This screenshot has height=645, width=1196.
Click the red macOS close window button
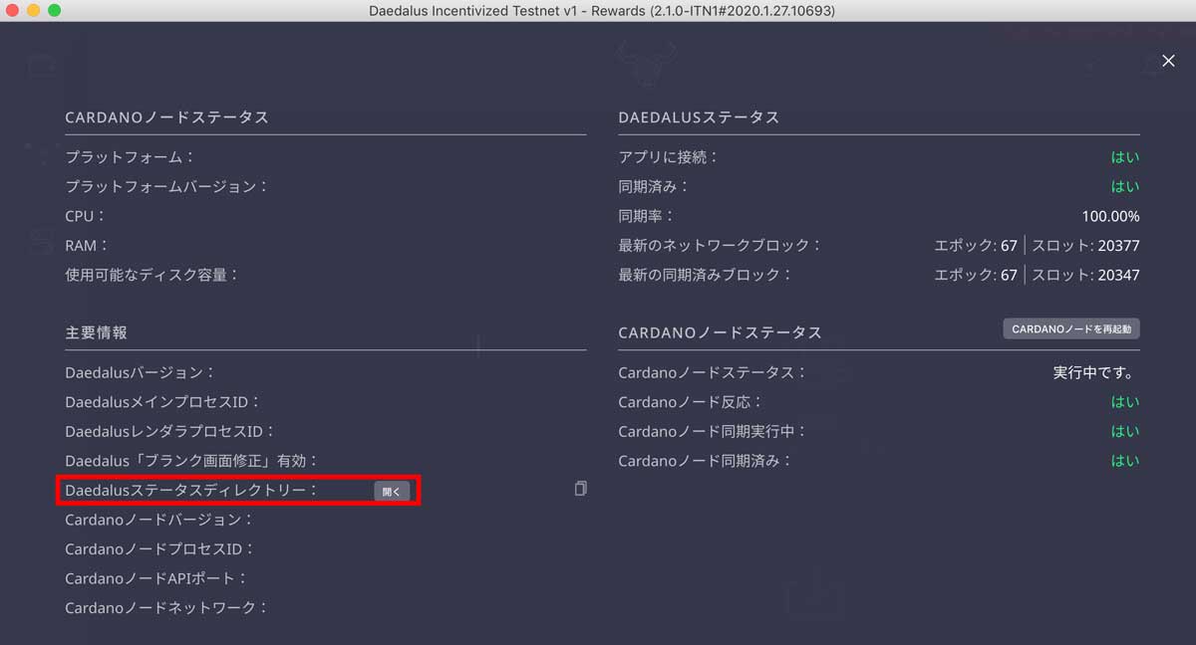tap(13, 10)
